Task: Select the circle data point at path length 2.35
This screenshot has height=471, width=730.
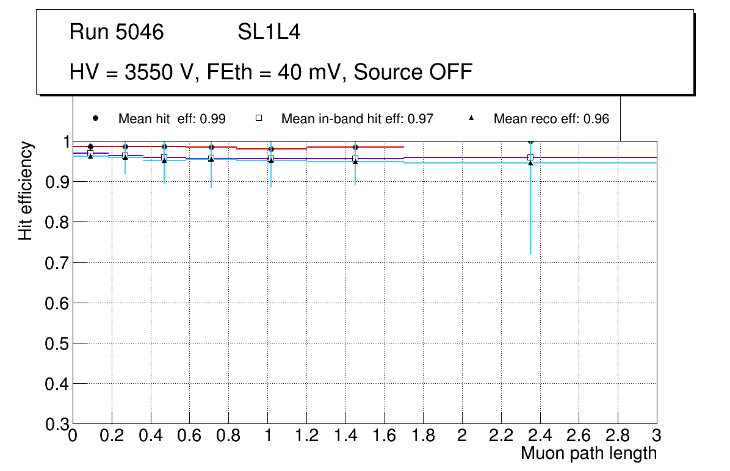Action: point(530,142)
